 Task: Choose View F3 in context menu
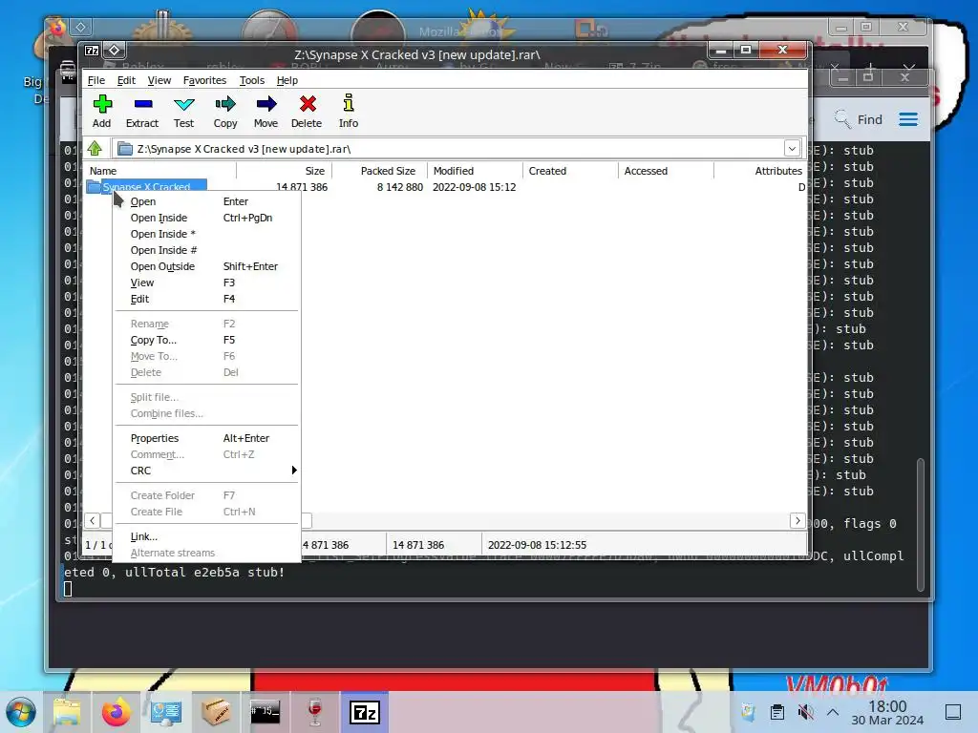pos(206,283)
